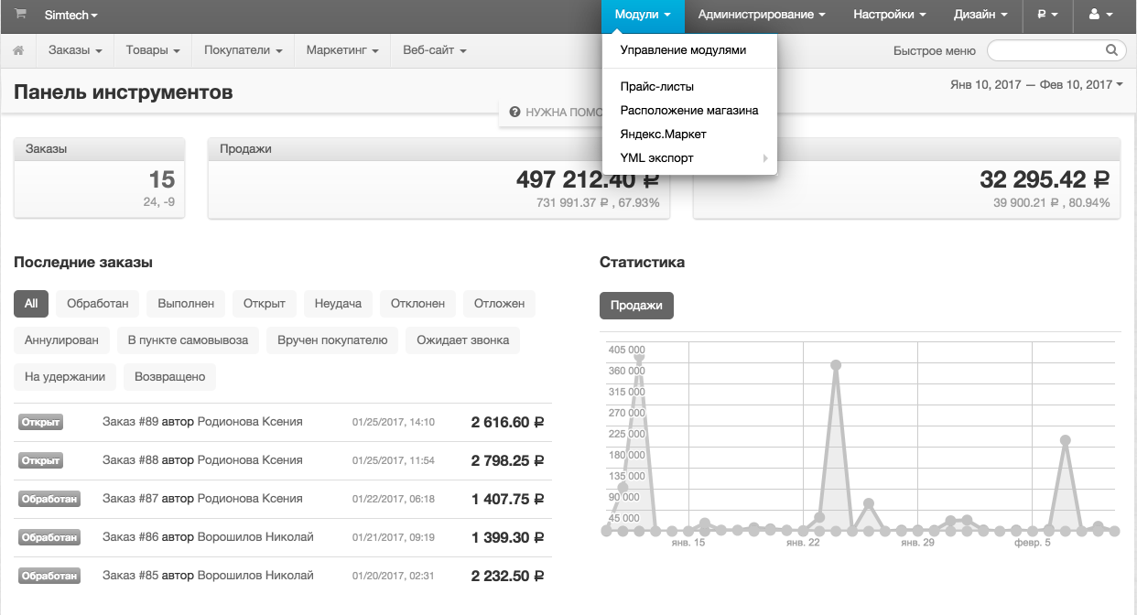The width and height of the screenshot is (1137, 615).
Task: Open order Заказ #86 link
Action: 130,537
